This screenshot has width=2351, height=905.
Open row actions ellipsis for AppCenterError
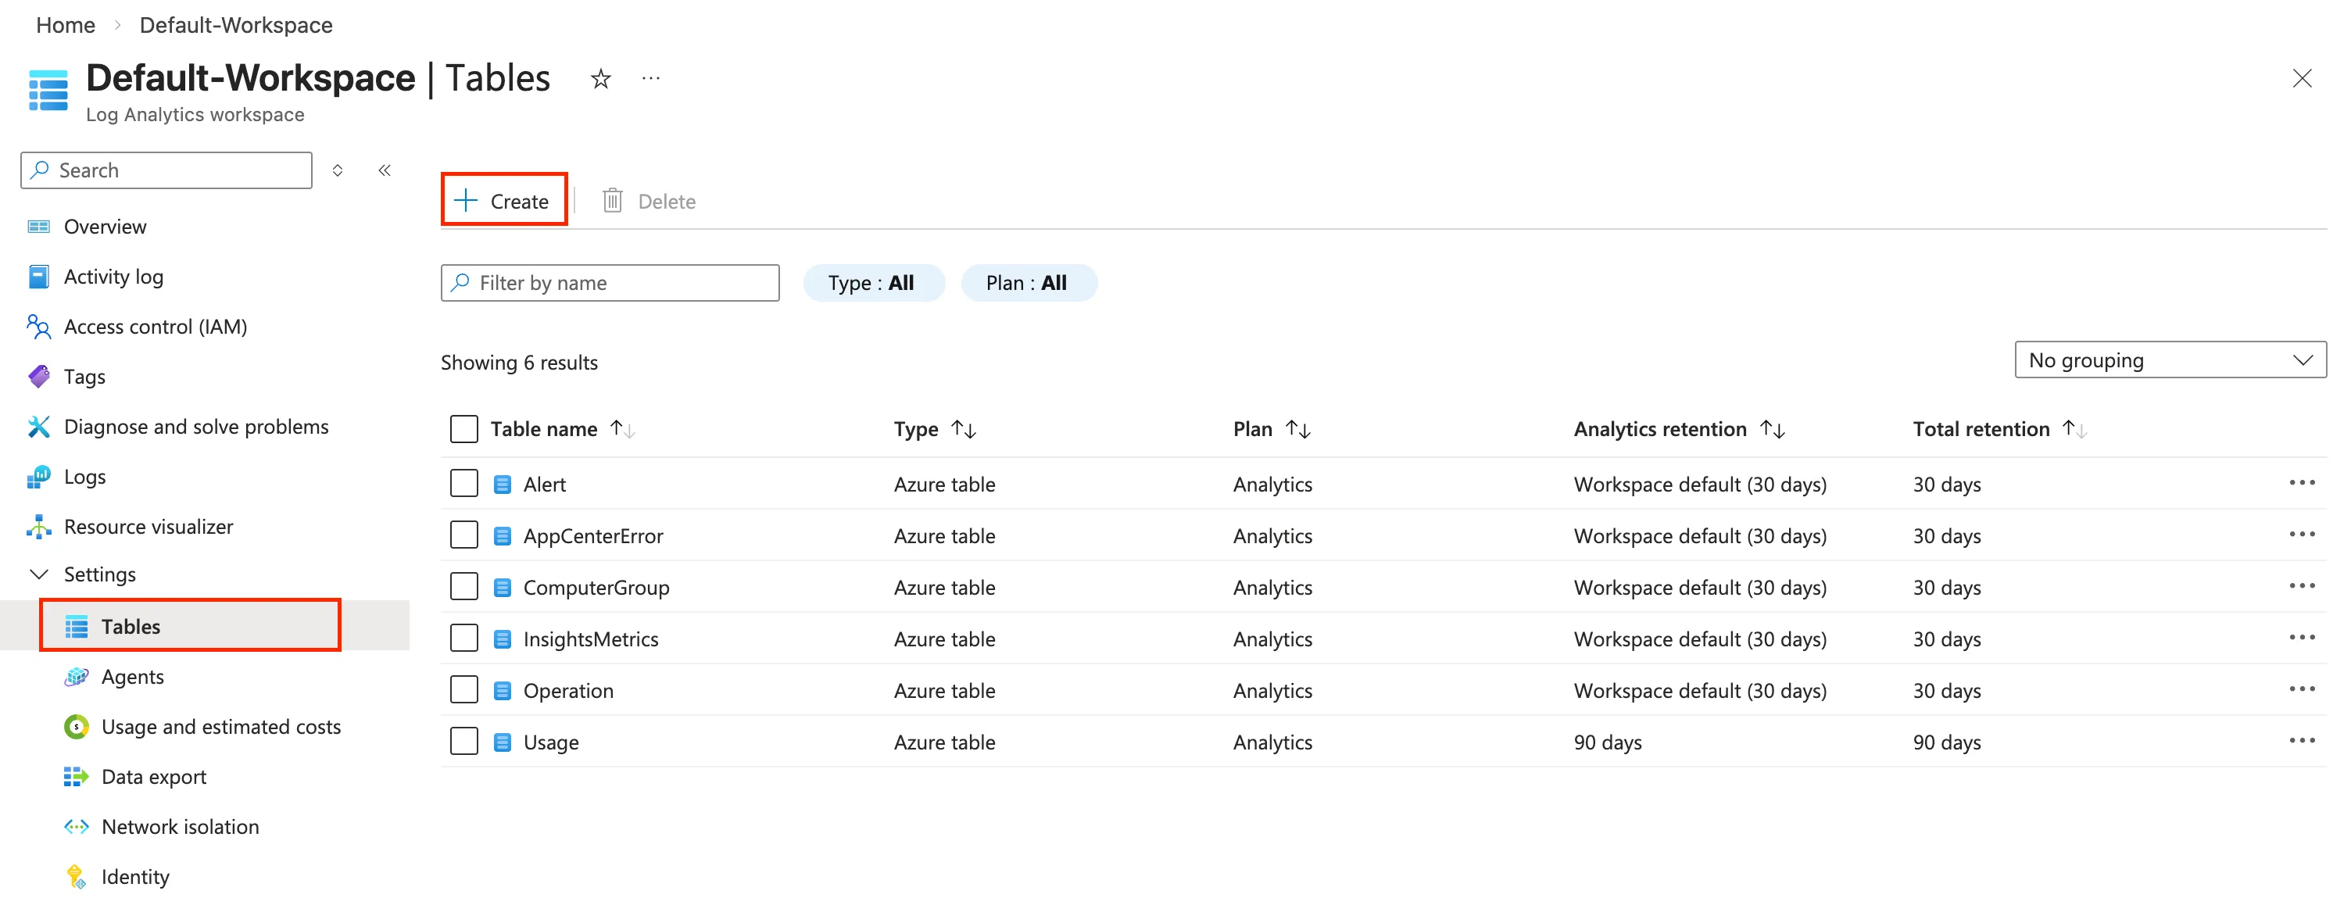tap(2302, 535)
